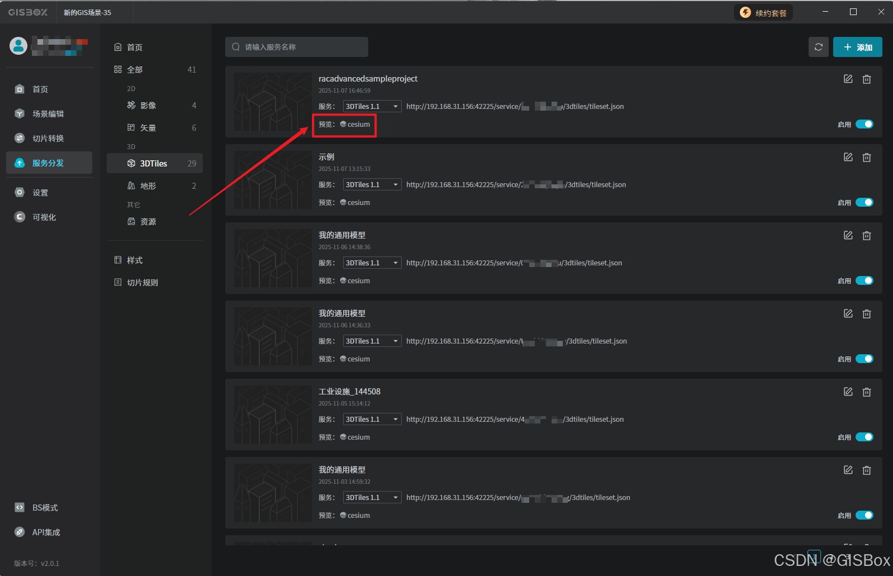This screenshot has height=576, width=893.
Task: Open 3DTiles 1.1 dropdown for 工业设施_144508
Action: pyautogui.click(x=372, y=419)
